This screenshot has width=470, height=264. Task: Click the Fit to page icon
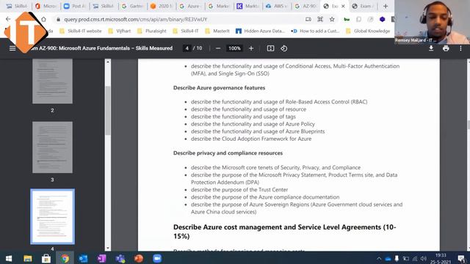(x=270, y=48)
